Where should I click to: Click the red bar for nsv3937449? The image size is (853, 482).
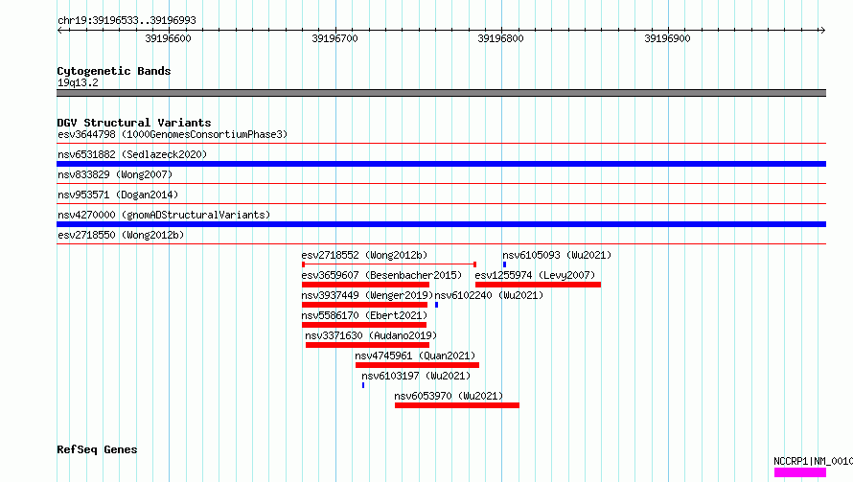[364, 305]
